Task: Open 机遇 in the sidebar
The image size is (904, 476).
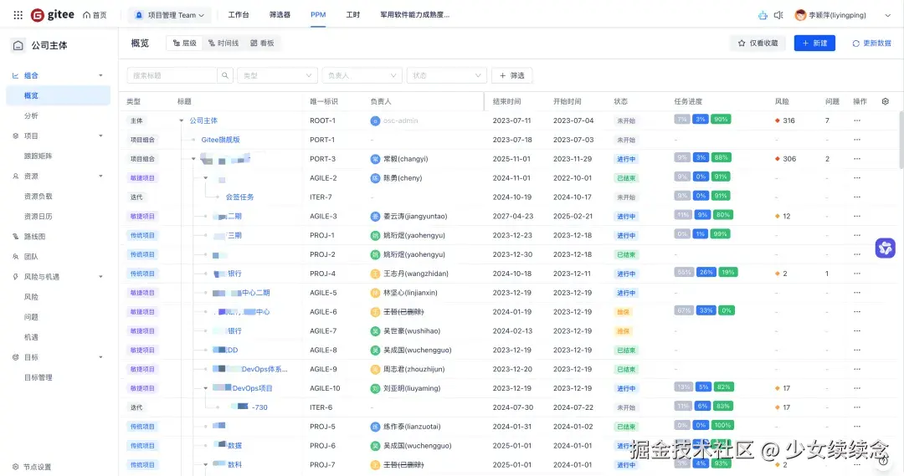Action: click(x=31, y=337)
